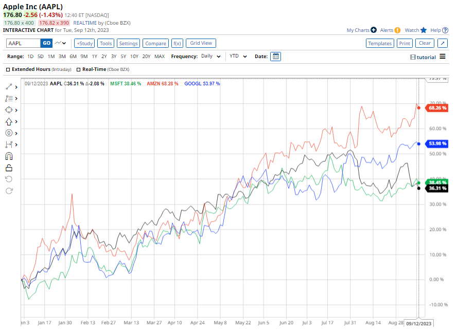The height and width of the screenshot is (332, 457).
Task: Enable Real-Time Cboe BZX checkbox
Action: tap(78, 69)
